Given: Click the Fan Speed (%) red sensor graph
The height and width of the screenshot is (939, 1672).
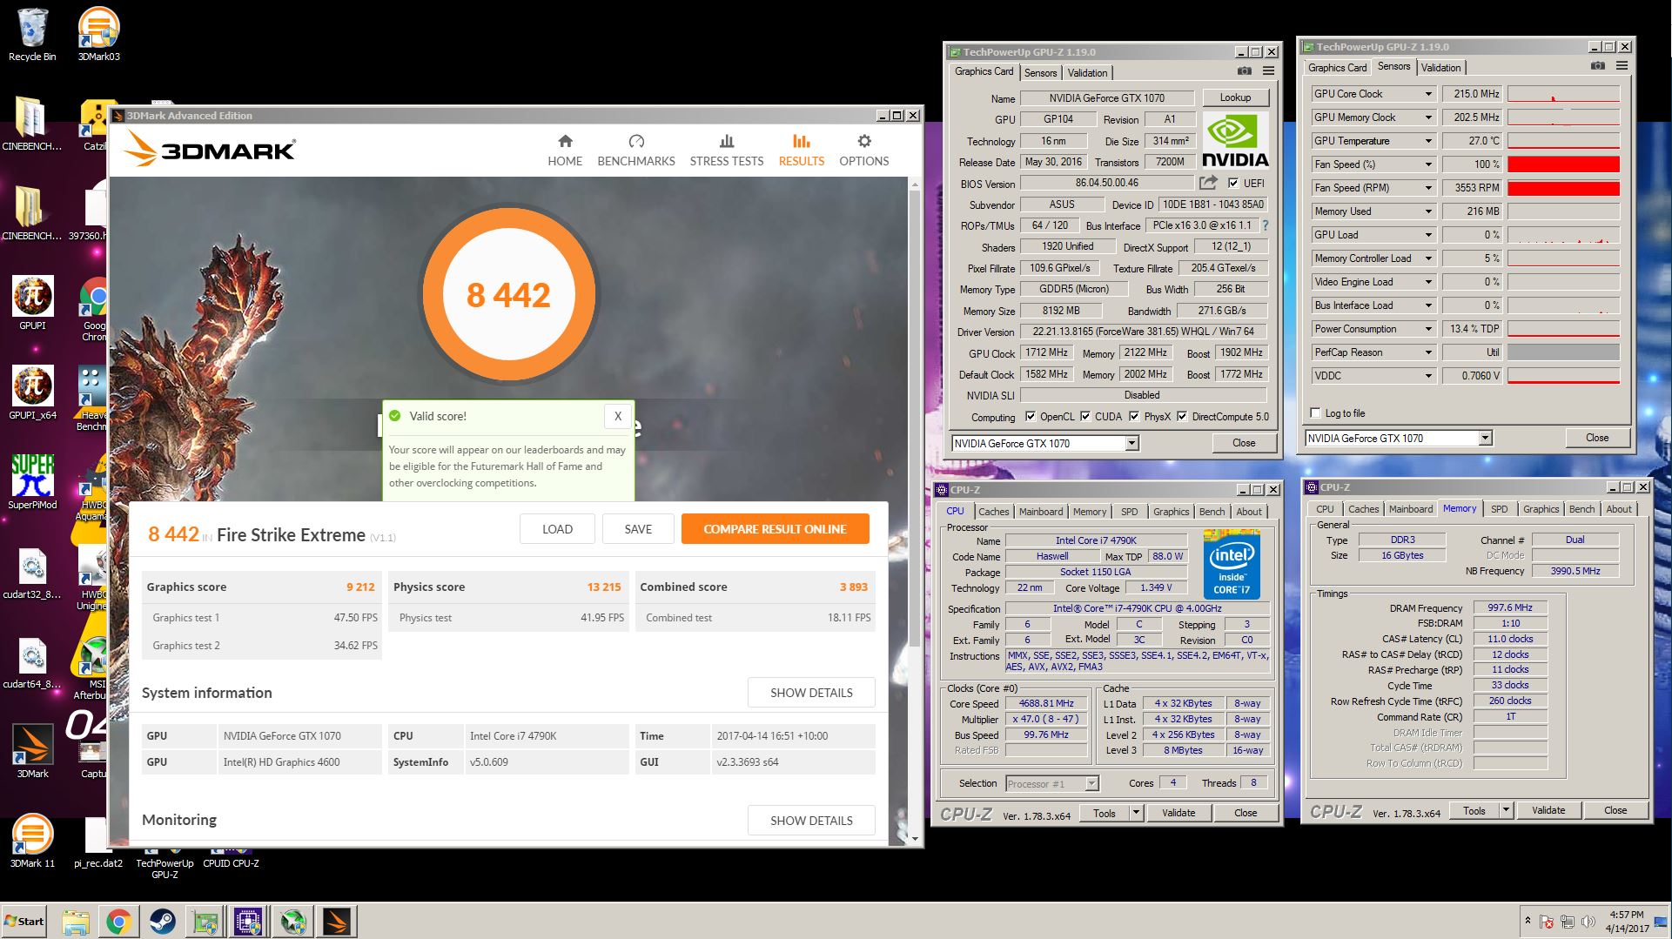Looking at the screenshot, I should [1563, 164].
